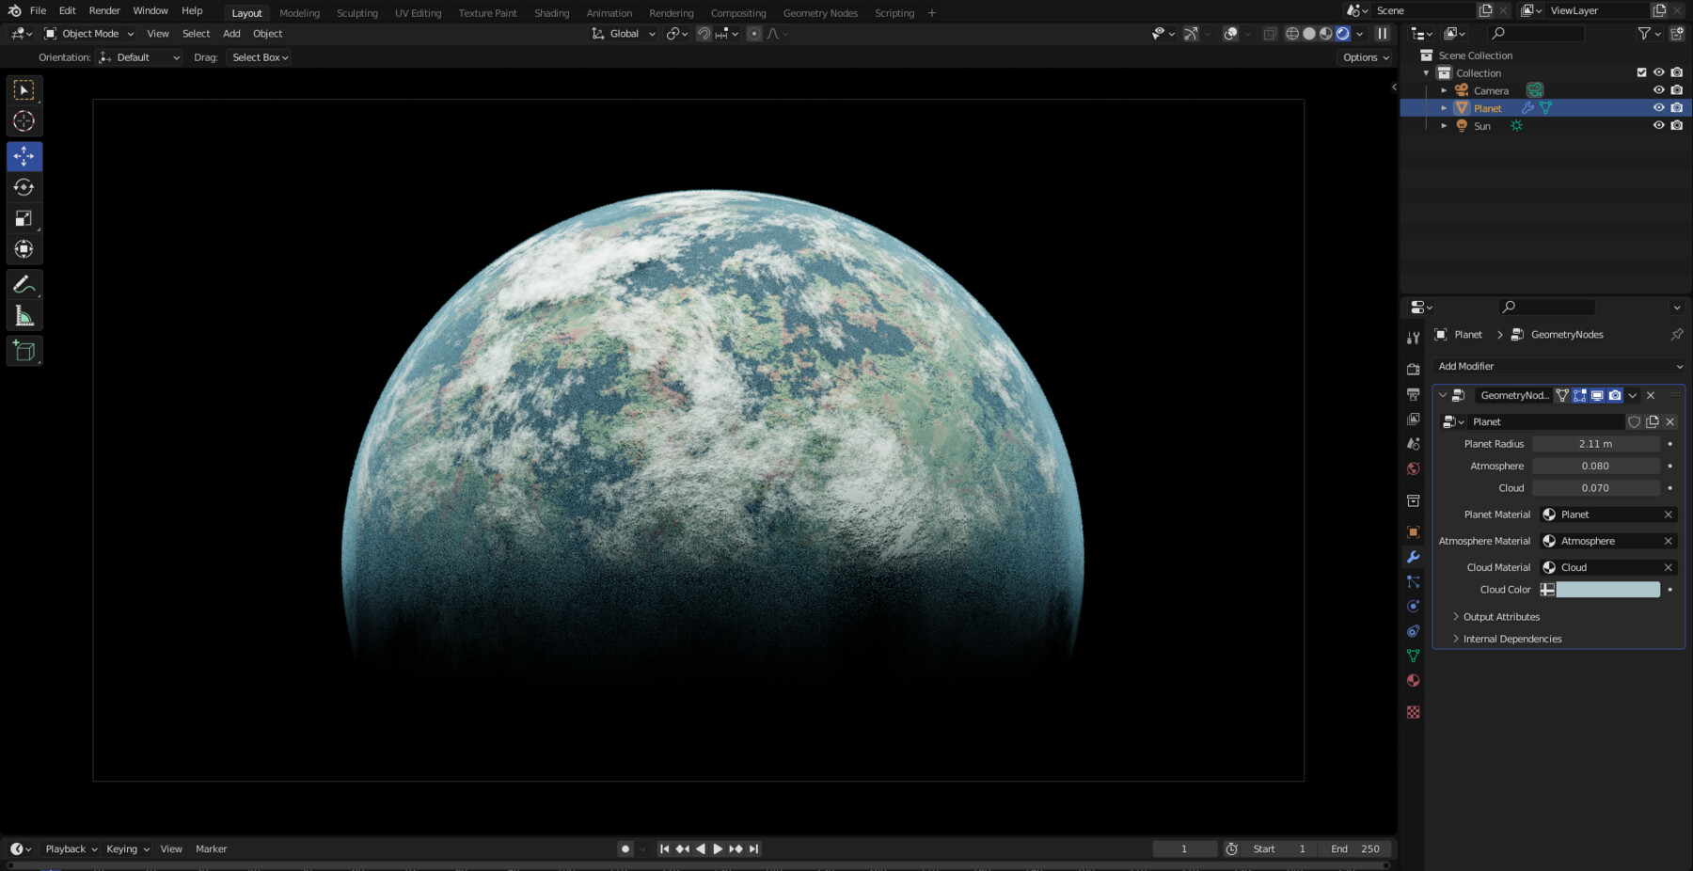Open the Material Properties tab
The image size is (1693, 871).
point(1413,679)
